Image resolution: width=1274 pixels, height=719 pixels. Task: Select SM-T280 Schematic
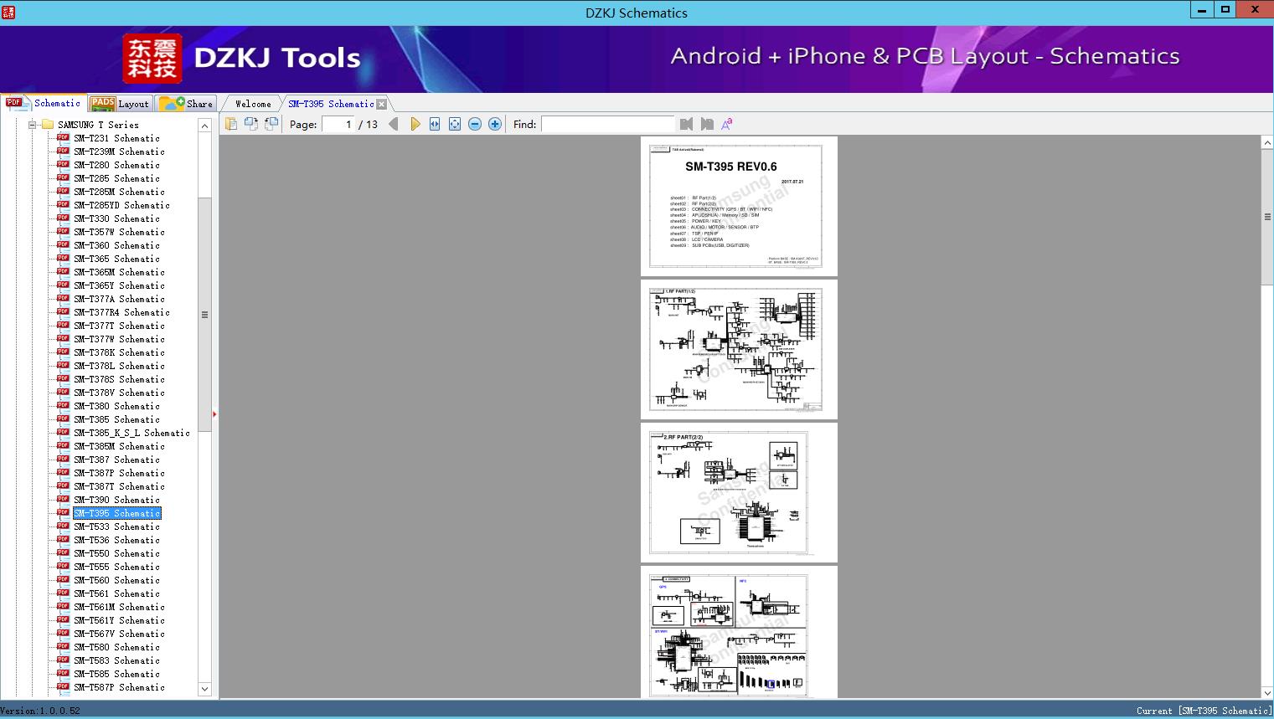pos(116,165)
